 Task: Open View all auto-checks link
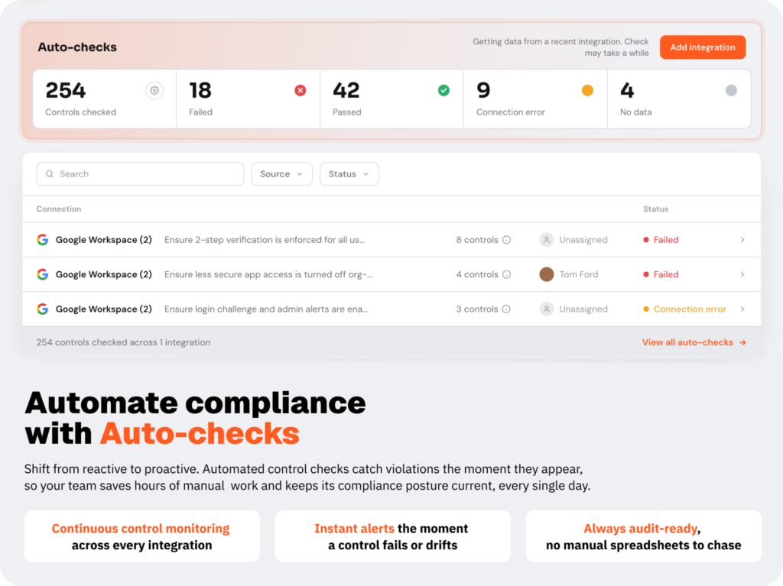click(x=694, y=342)
